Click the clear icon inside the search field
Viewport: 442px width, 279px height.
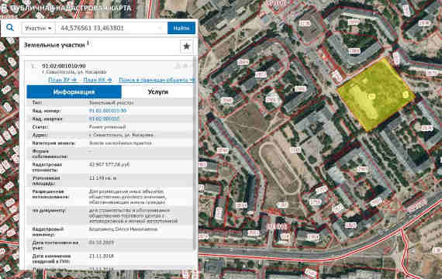click(160, 28)
